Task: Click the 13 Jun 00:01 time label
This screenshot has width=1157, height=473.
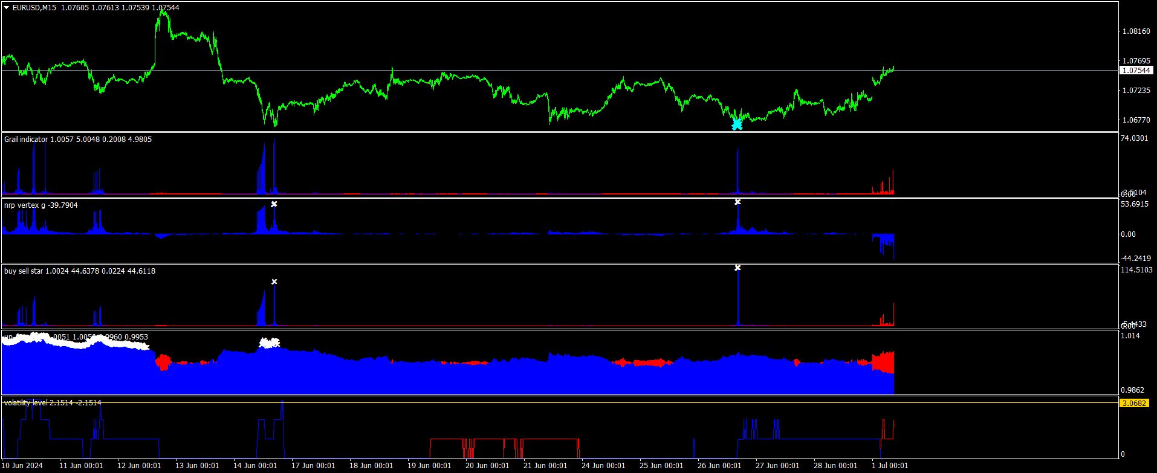Action: click(x=197, y=466)
